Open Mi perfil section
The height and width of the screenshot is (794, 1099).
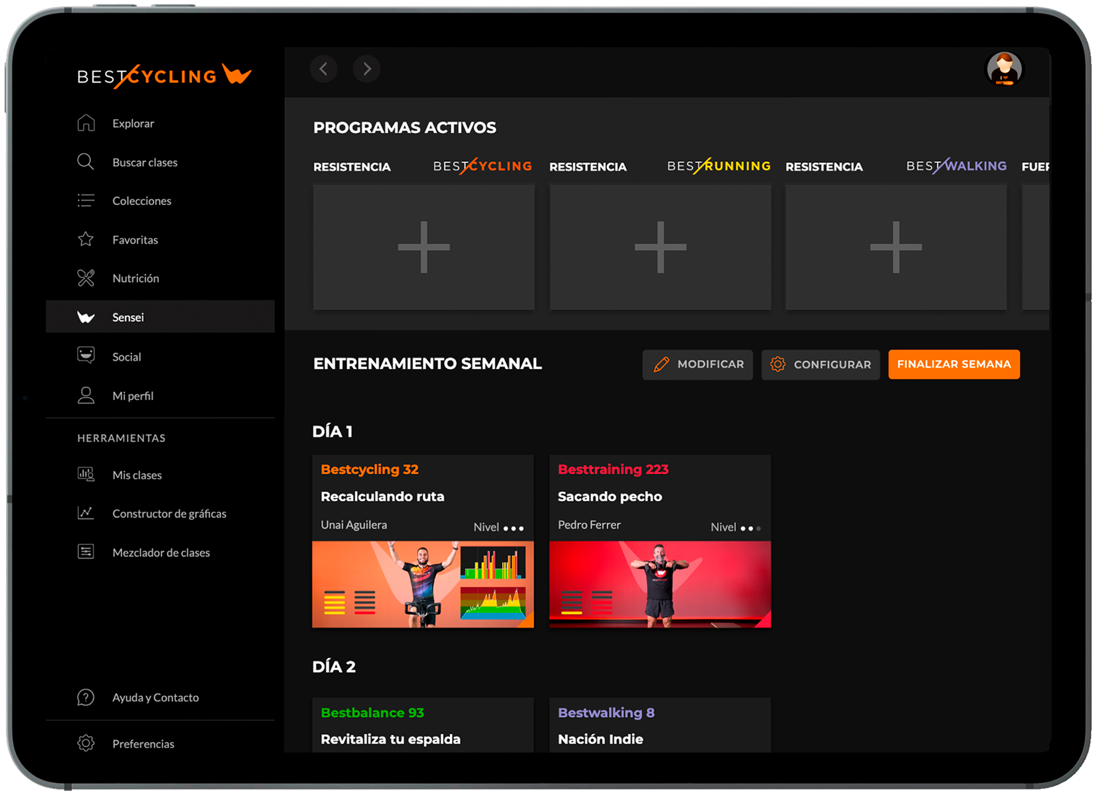132,396
